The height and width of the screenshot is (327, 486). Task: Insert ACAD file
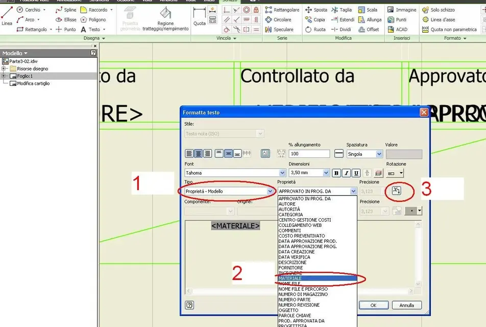[397, 30]
